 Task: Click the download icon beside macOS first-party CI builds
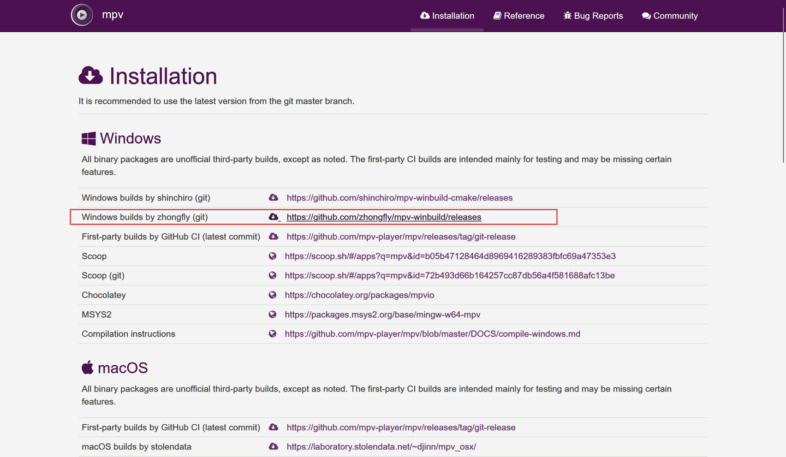coord(273,428)
